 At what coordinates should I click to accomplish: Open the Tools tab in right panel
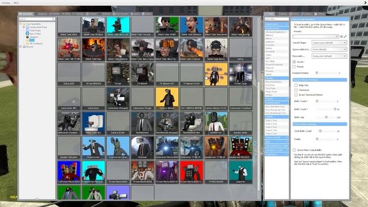[269, 14]
